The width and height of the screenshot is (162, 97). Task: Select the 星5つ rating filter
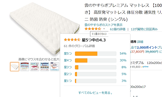(x=68, y=54)
